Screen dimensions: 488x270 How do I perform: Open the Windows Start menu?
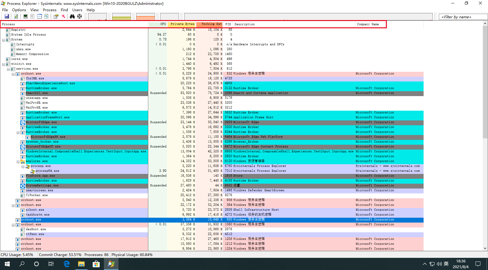(7, 264)
